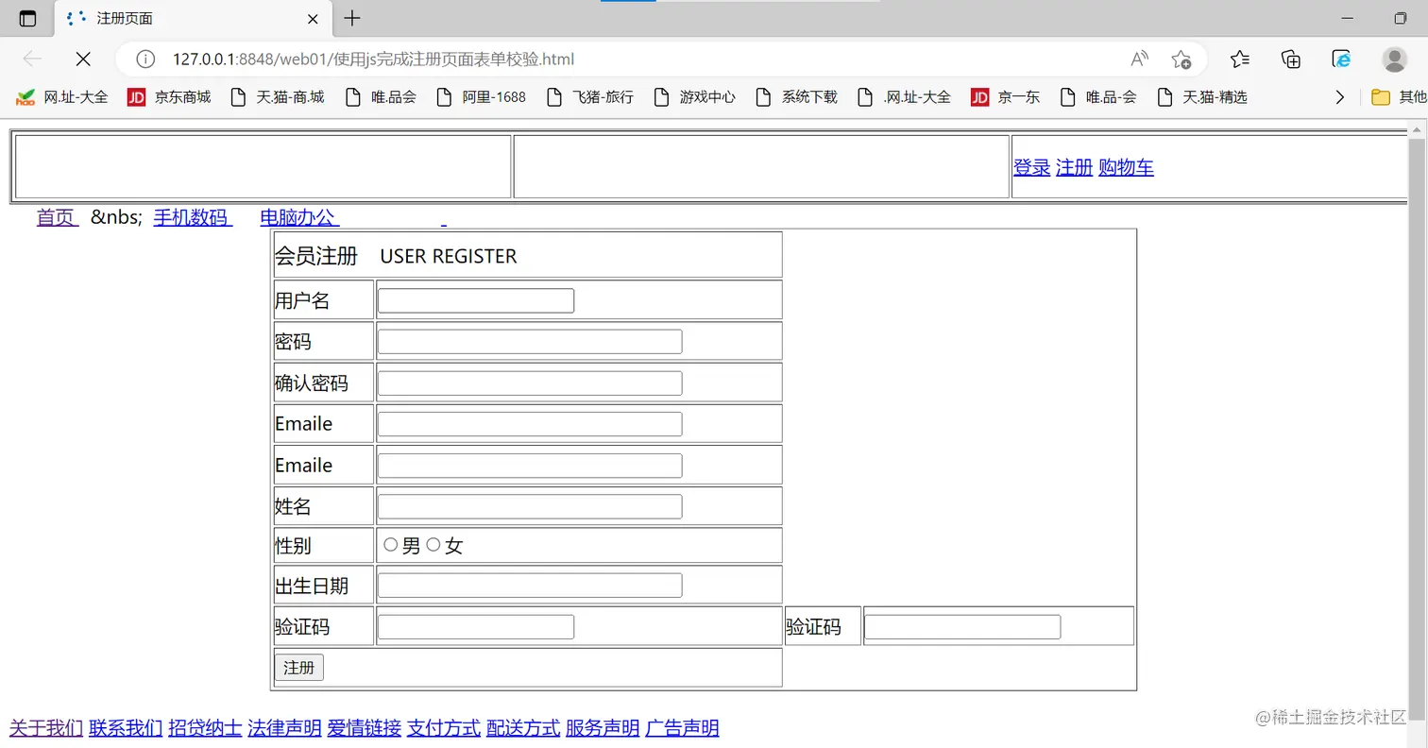Open a new browser tab

pyautogui.click(x=351, y=18)
